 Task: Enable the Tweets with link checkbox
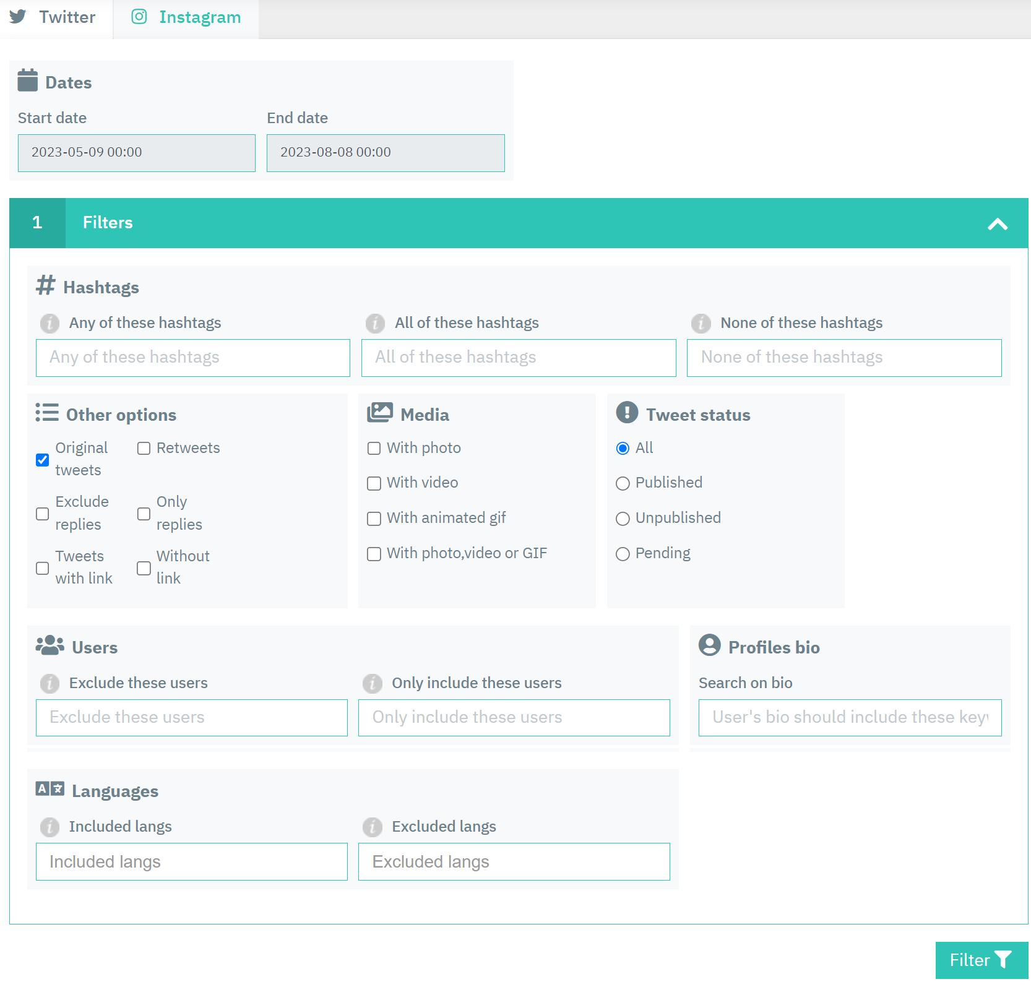[43, 568]
